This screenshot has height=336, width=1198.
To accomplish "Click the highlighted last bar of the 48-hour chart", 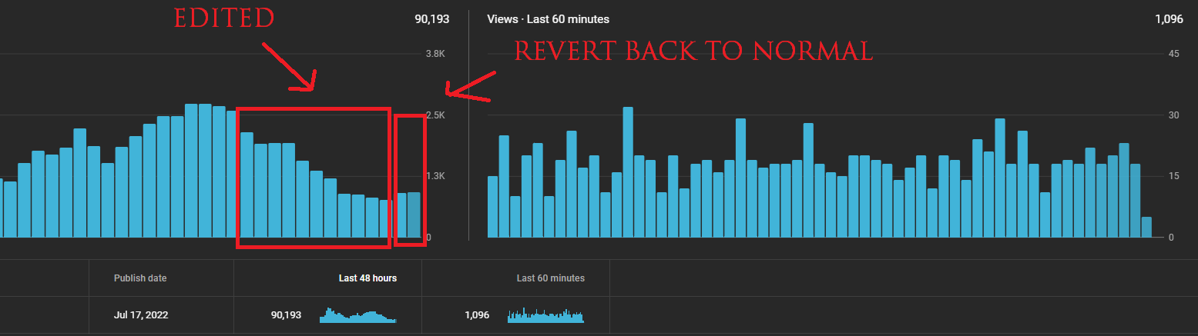I will tap(414, 215).
